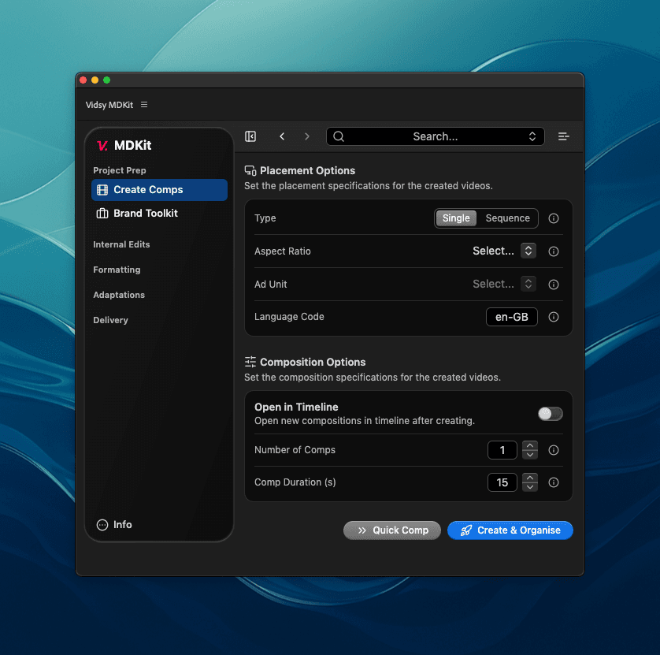Show info for Number of Comps
Screen dimensions: 660x655
point(554,450)
